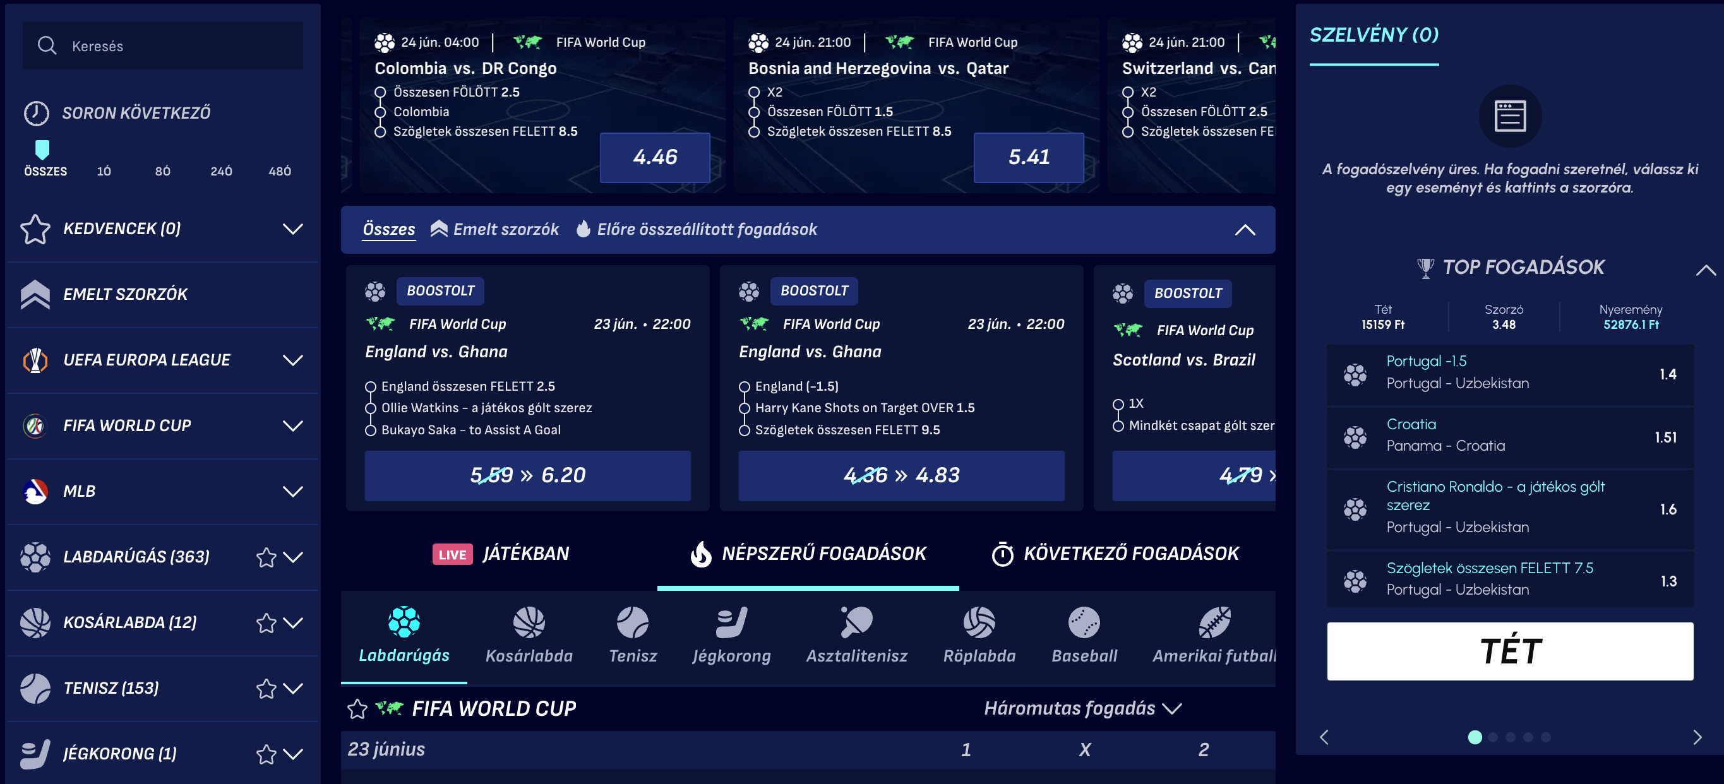
Task: Expand the FIFA World Cup sidebar chevron
Action: pos(292,425)
